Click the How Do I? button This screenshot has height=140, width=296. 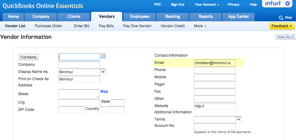[x=286, y=37]
